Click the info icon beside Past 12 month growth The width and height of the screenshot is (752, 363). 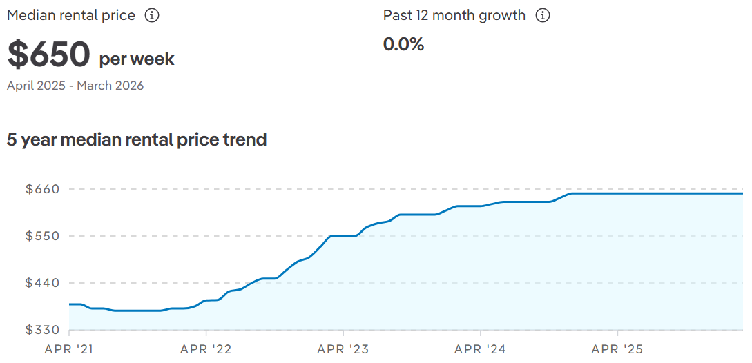(543, 15)
